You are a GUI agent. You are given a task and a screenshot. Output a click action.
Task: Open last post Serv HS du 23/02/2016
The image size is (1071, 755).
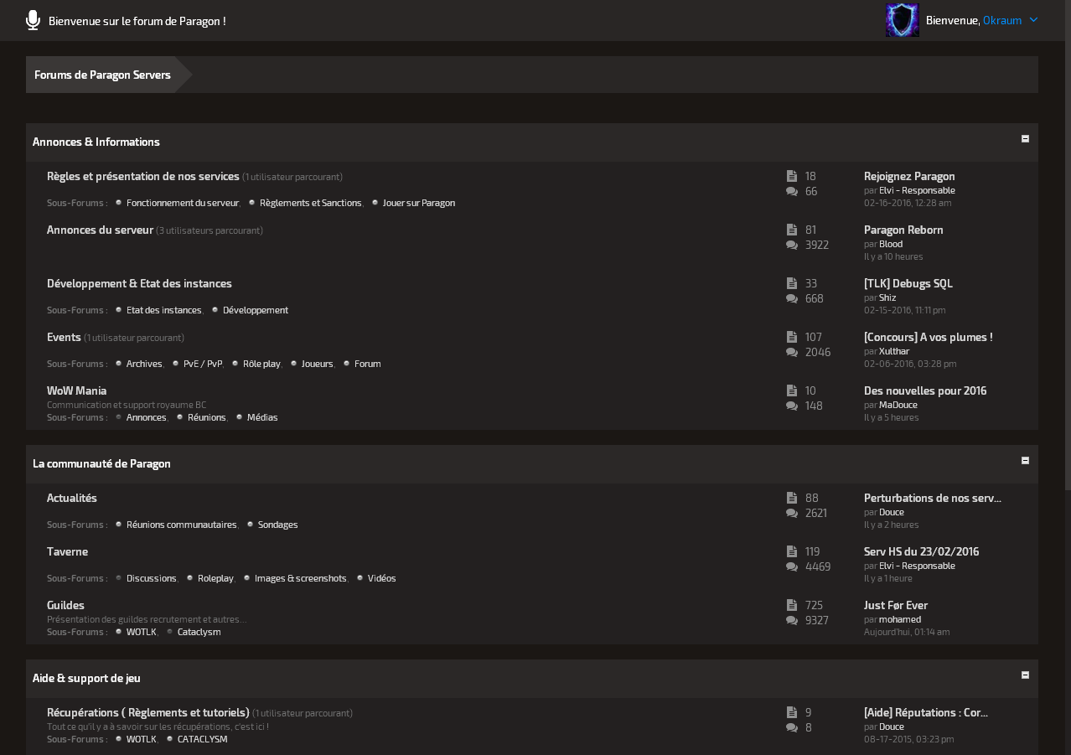[x=922, y=552]
